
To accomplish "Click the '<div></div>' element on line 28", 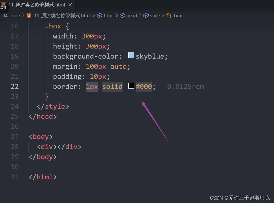I will point(59,147).
